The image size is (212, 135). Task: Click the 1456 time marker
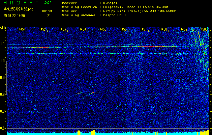[x=123, y=29]
